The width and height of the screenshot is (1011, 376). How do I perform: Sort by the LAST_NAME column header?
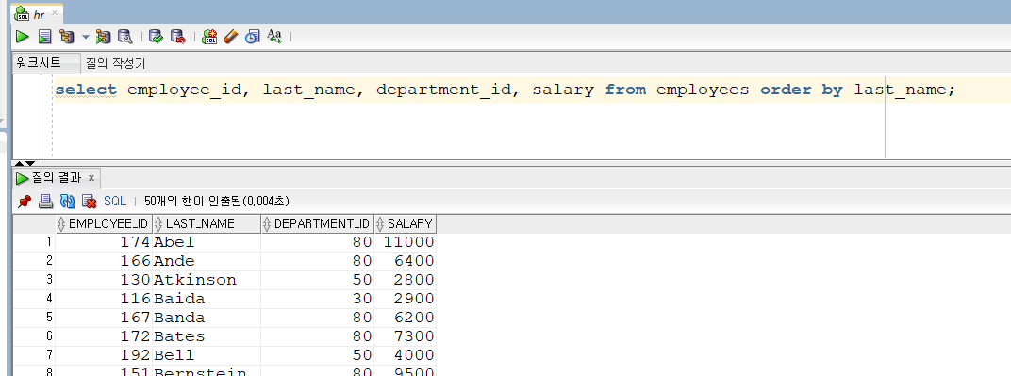207,223
